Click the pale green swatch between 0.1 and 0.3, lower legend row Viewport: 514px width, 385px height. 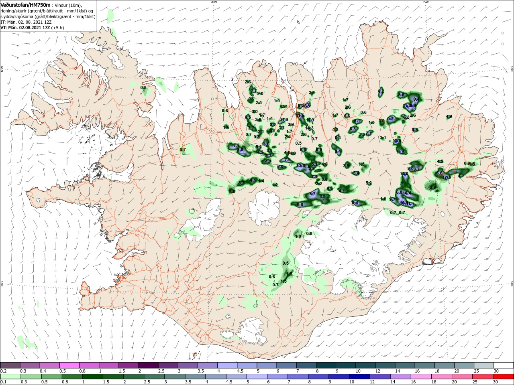(10, 377)
